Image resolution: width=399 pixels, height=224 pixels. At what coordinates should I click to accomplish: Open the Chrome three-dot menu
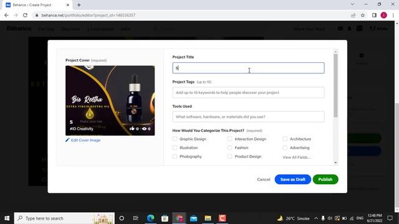point(393,15)
